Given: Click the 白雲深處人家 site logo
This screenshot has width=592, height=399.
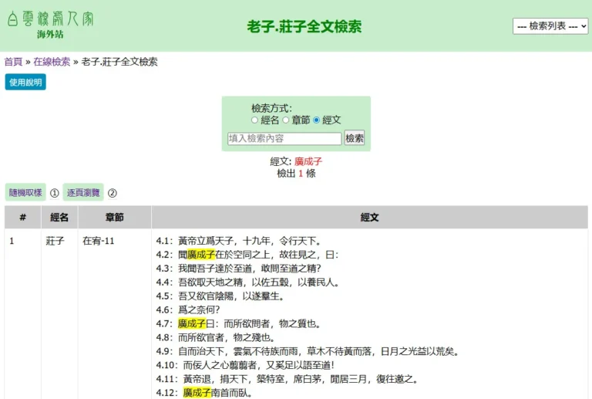Looking at the screenshot, I should (x=50, y=19).
